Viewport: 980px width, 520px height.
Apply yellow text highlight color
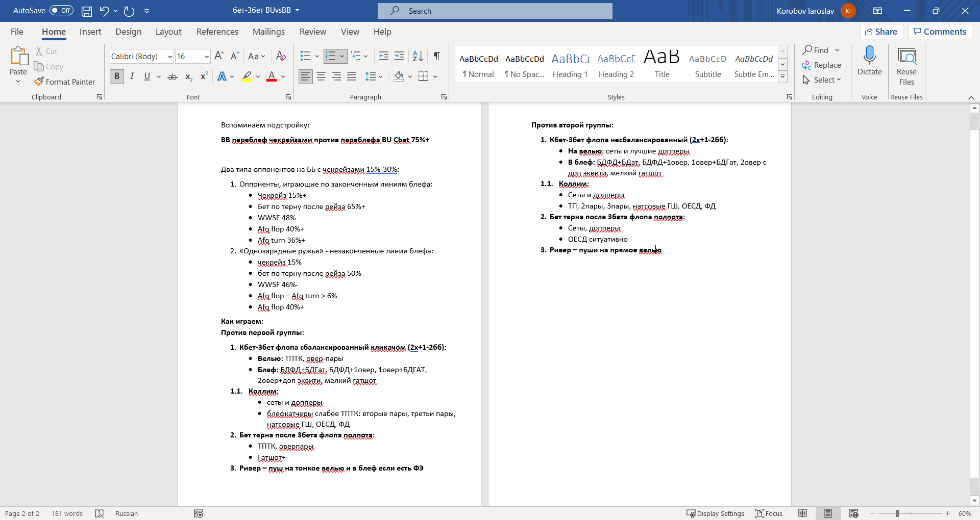(247, 76)
